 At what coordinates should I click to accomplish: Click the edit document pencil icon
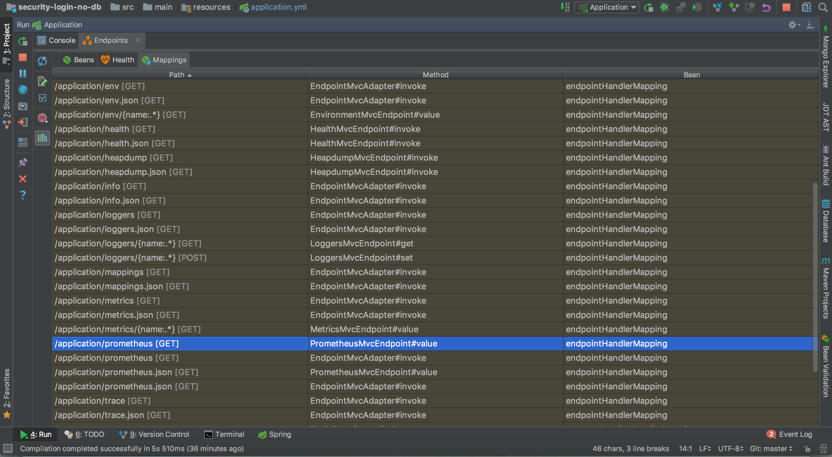[x=42, y=81]
